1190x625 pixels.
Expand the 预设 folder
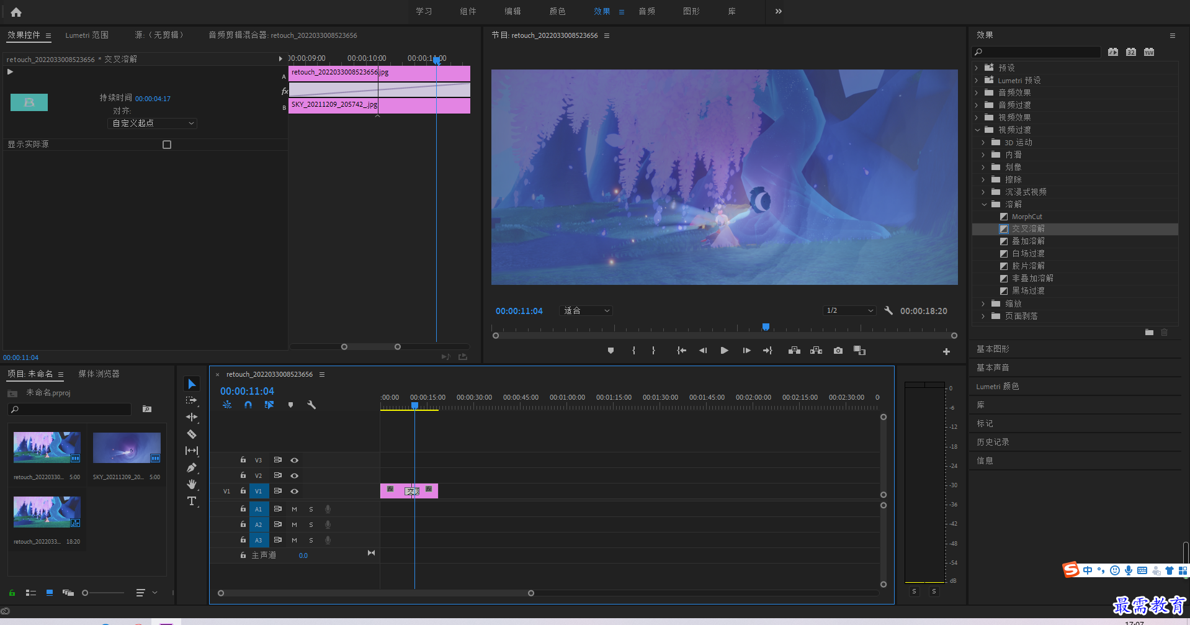[977, 68]
